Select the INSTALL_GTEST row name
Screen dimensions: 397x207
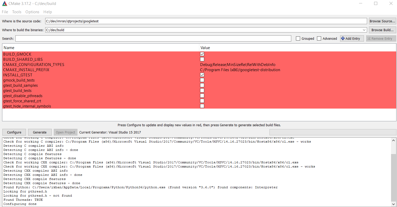coord(18,75)
